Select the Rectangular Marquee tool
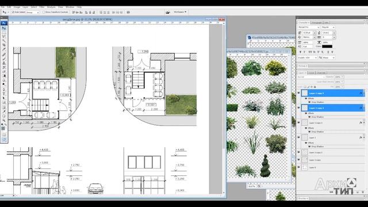The height and width of the screenshot is (207, 368). 4,32
